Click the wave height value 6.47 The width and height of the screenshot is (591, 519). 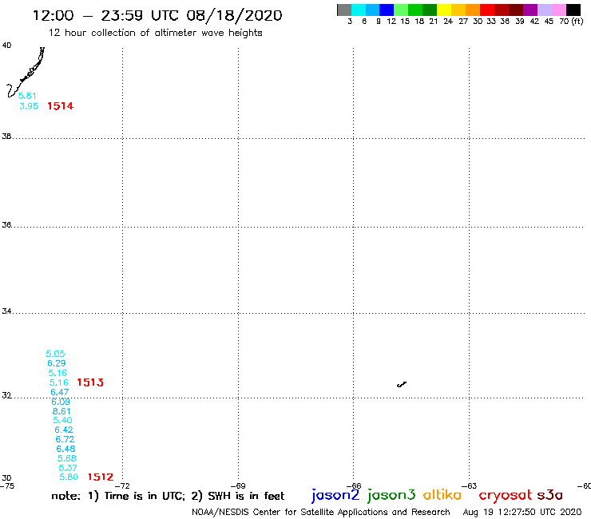[60, 392]
